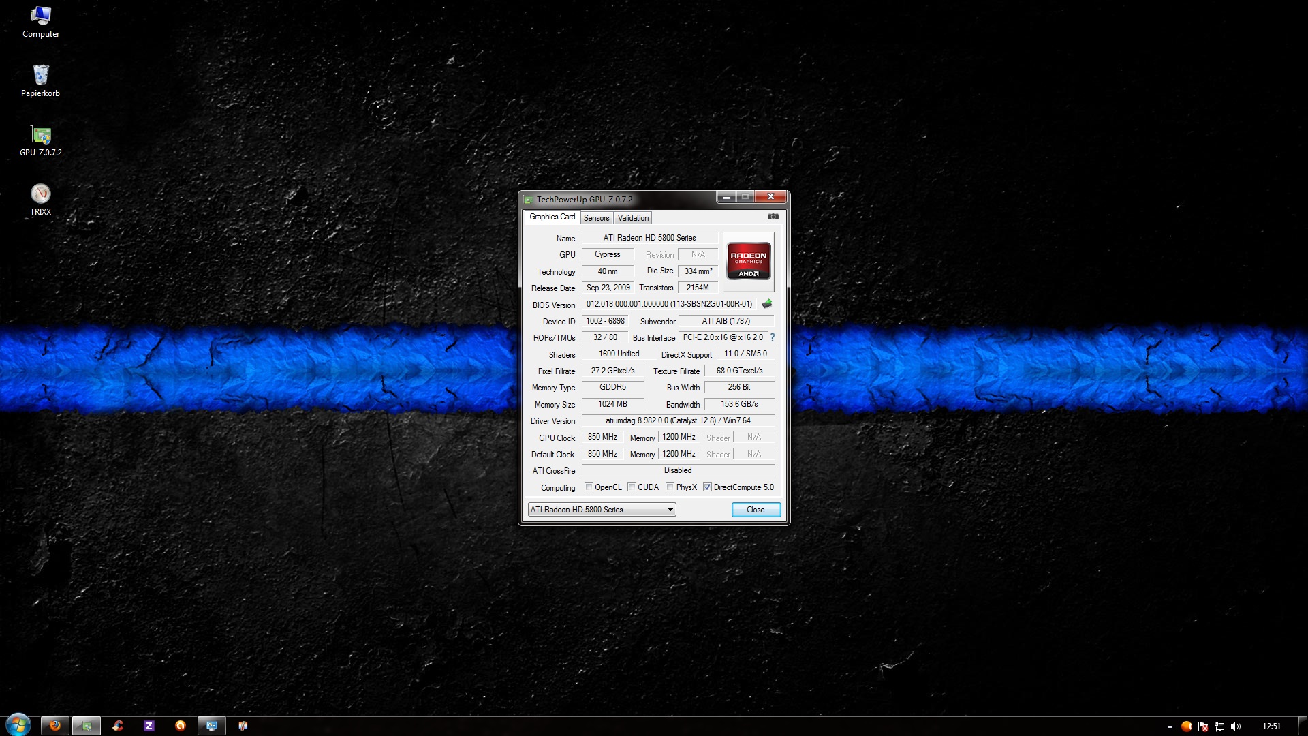Screen dimensions: 1308x736
Task: Open the purple Z taskbar application
Action: [x=149, y=726]
